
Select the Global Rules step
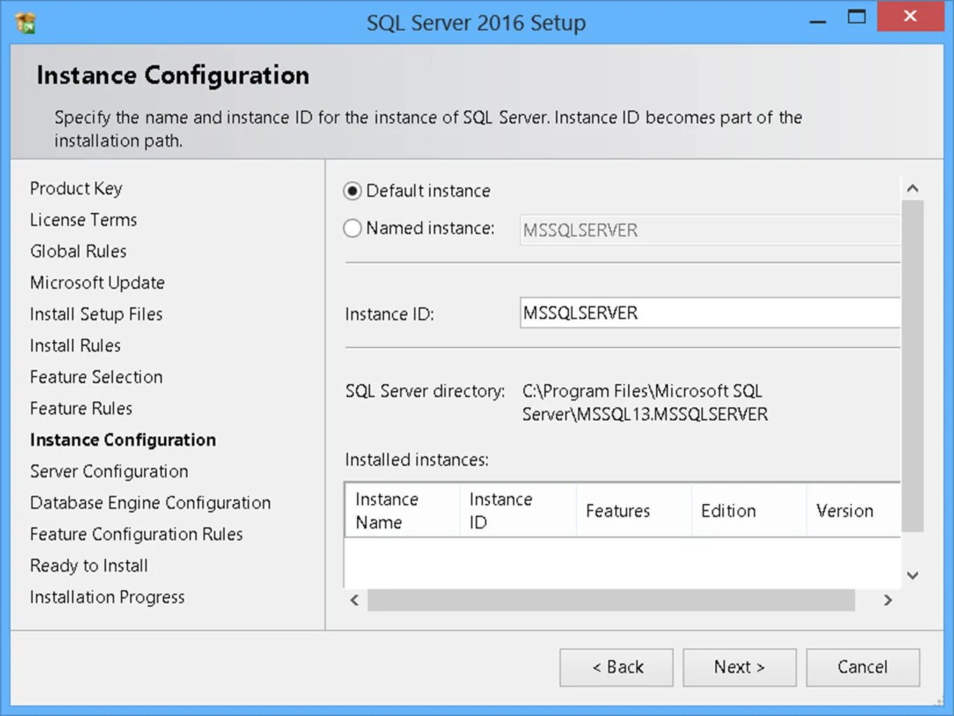[78, 251]
